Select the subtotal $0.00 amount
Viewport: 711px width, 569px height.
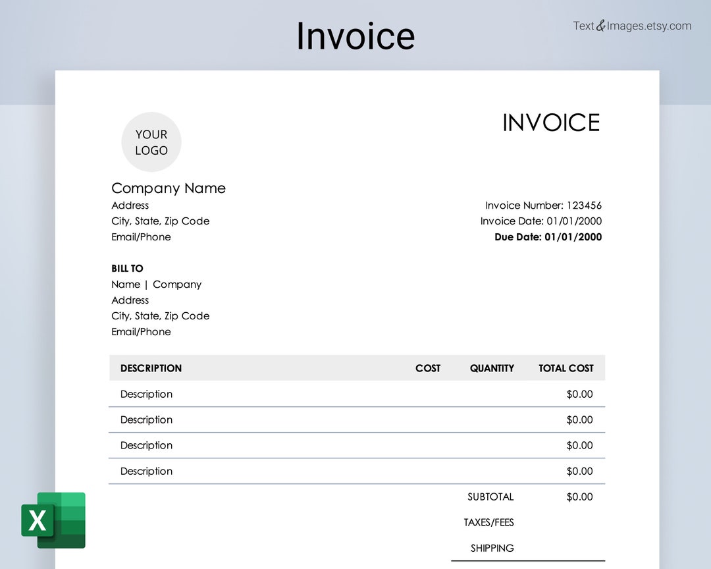pyautogui.click(x=579, y=497)
